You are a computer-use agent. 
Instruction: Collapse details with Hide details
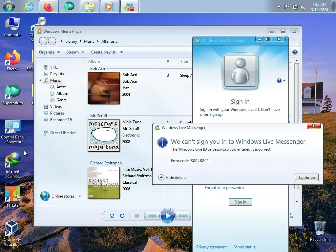click(172, 178)
